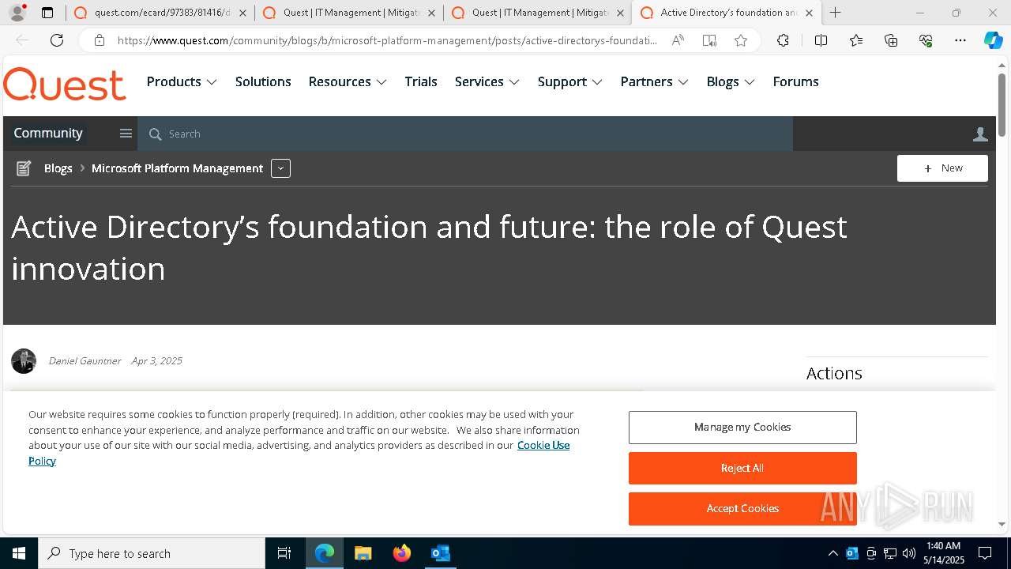Open the Trials menu item
The image size is (1011, 569).
click(421, 81)
